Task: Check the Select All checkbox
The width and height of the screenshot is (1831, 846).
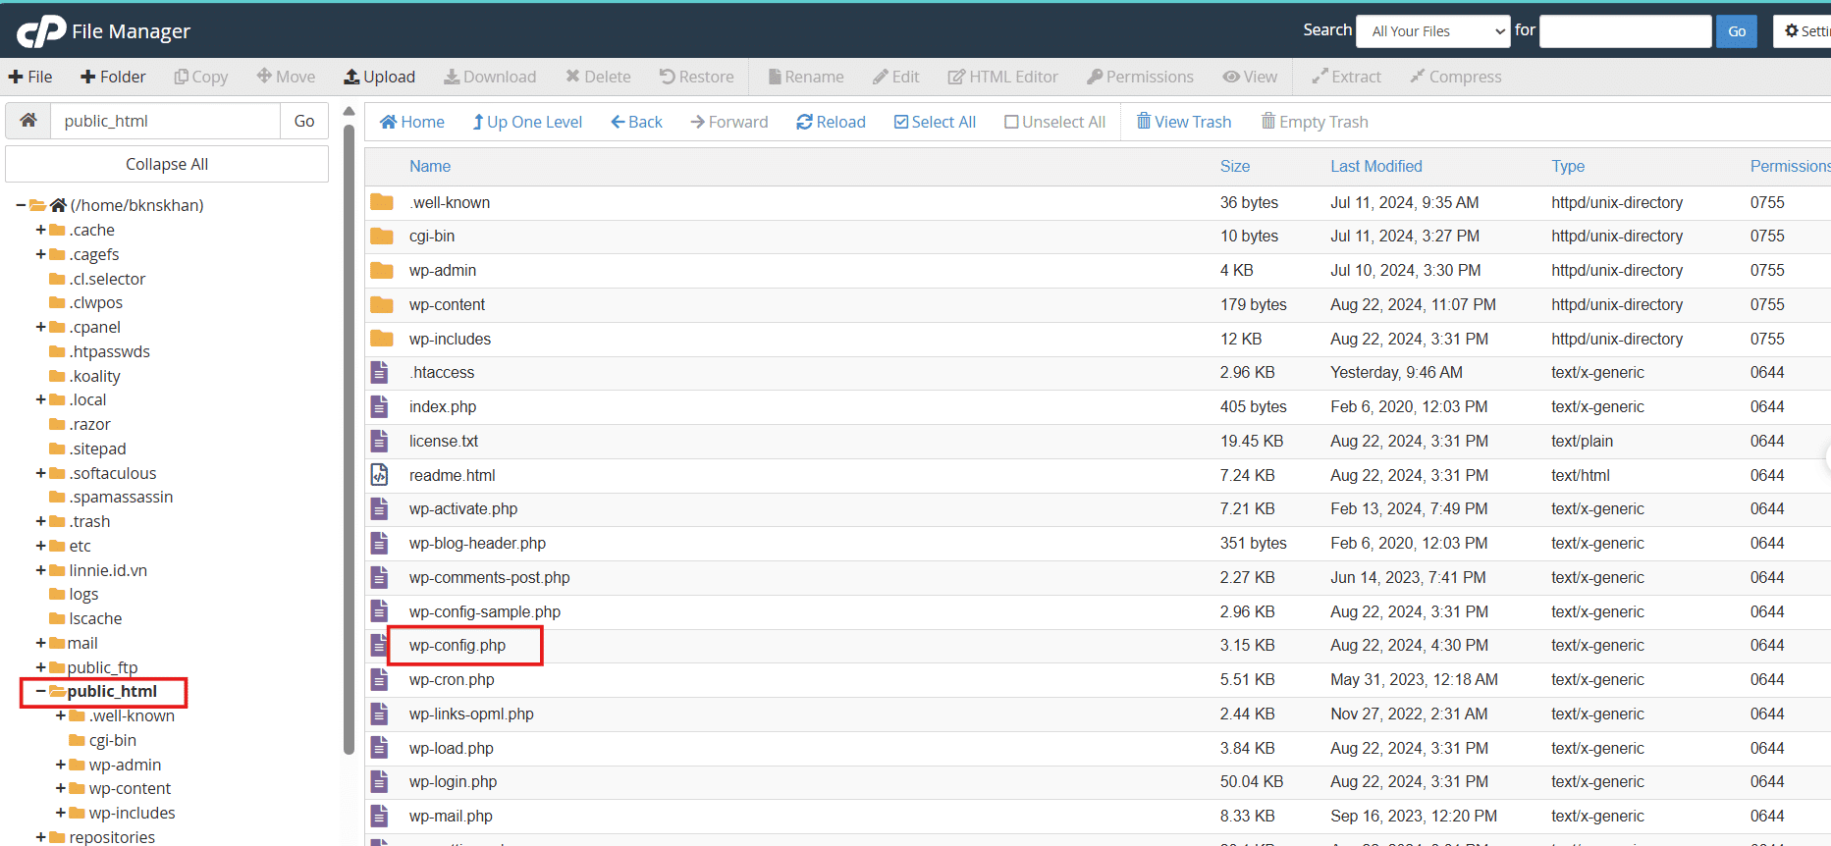Action: (x=900, y=122)
